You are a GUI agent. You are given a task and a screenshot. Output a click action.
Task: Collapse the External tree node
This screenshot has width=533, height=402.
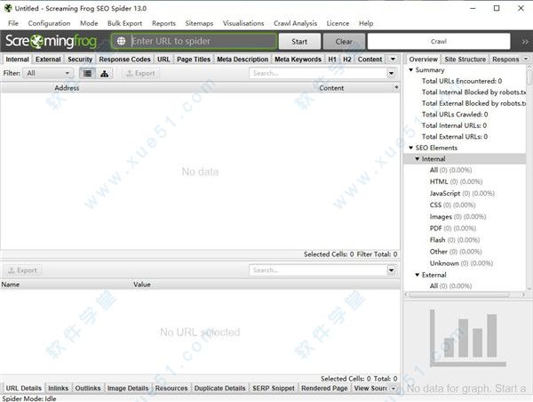point(418,275)
